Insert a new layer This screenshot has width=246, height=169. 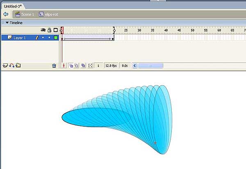[5, 65]
